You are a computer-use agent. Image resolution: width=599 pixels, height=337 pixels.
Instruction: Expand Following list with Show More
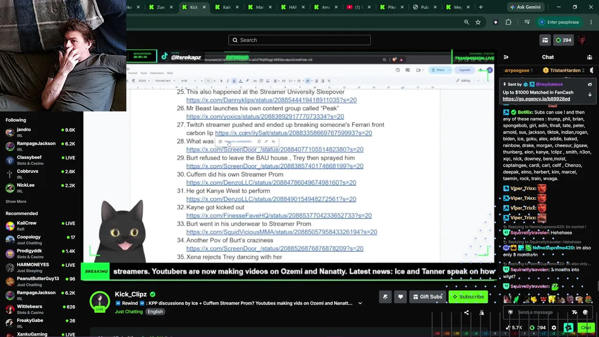16,202
